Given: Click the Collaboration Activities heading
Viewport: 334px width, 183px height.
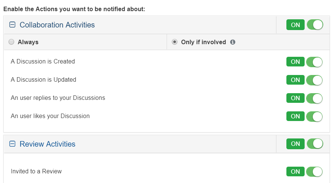Looking at the screenshot, I should (57, 25).
